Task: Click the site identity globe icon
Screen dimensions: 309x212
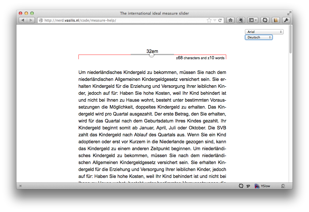Action: 41,20
